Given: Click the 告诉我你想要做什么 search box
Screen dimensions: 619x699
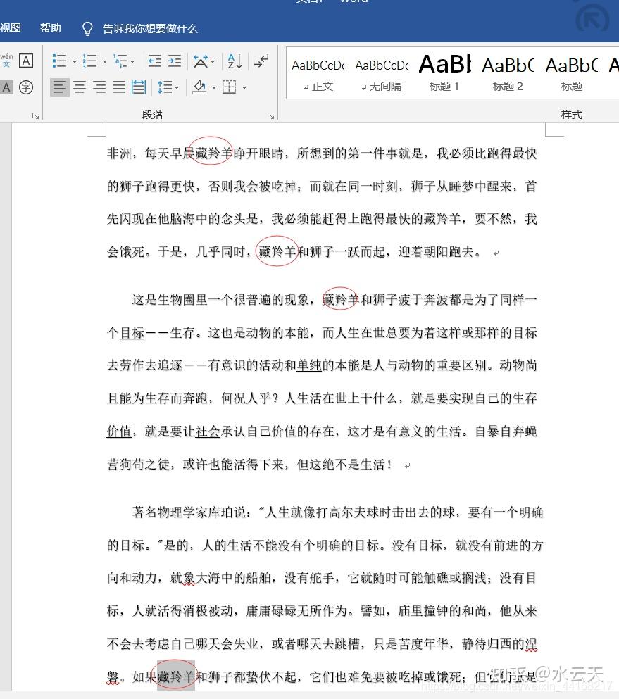Looking at the screenshot, I should [x=150, y=29].
